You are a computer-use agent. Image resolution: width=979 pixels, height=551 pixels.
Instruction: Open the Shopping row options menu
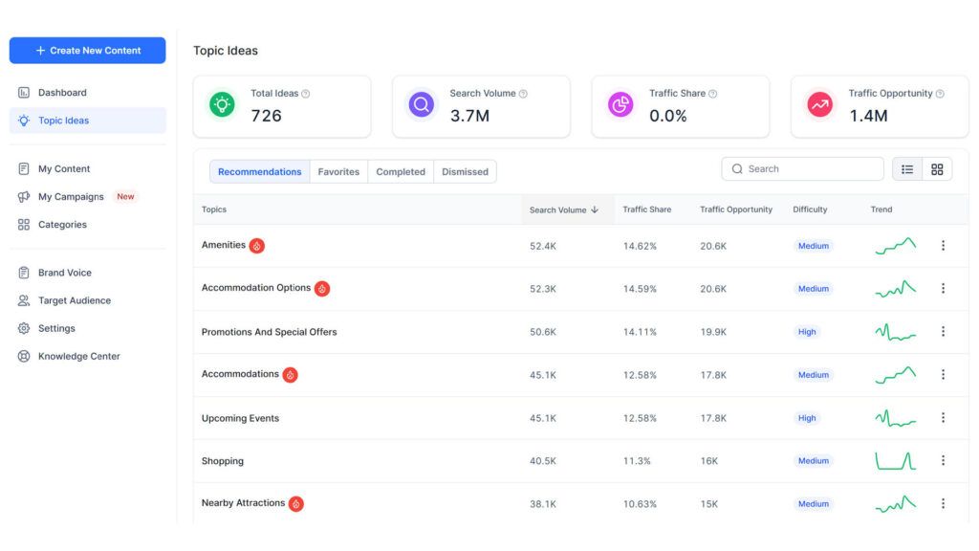[x=943, y=460]
